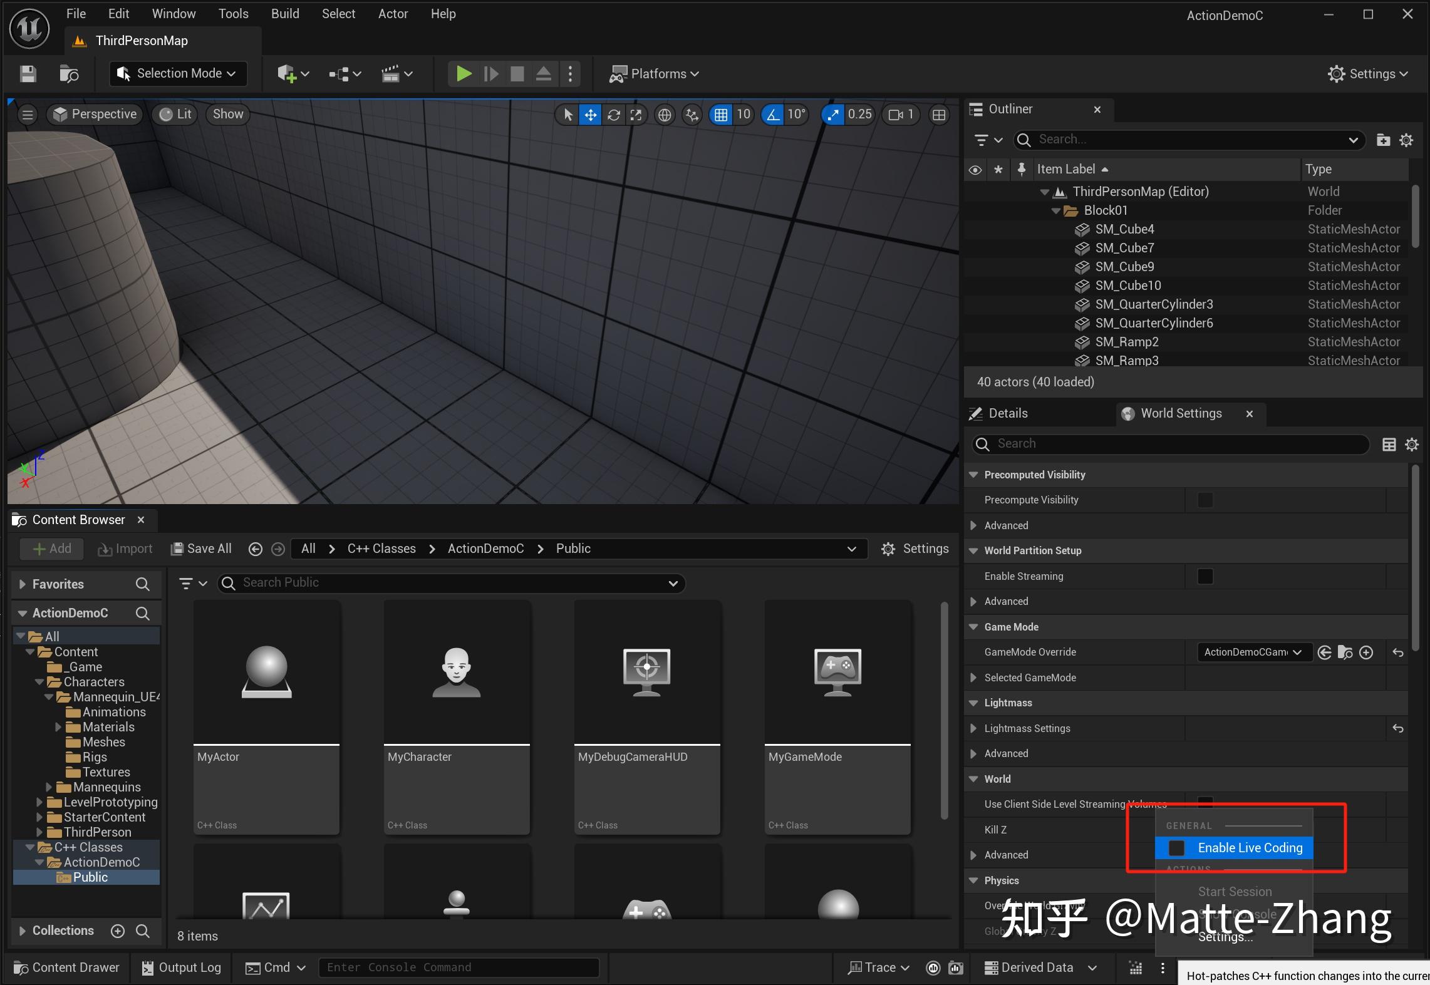
Task: Collapse the Block01 folder in Outliner
Action: (1056, 210)
